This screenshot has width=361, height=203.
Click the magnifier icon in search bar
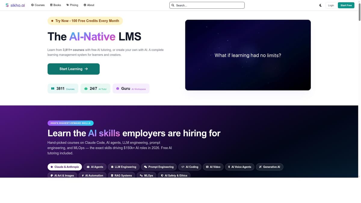pyautogui.click(x=173, y=5)
